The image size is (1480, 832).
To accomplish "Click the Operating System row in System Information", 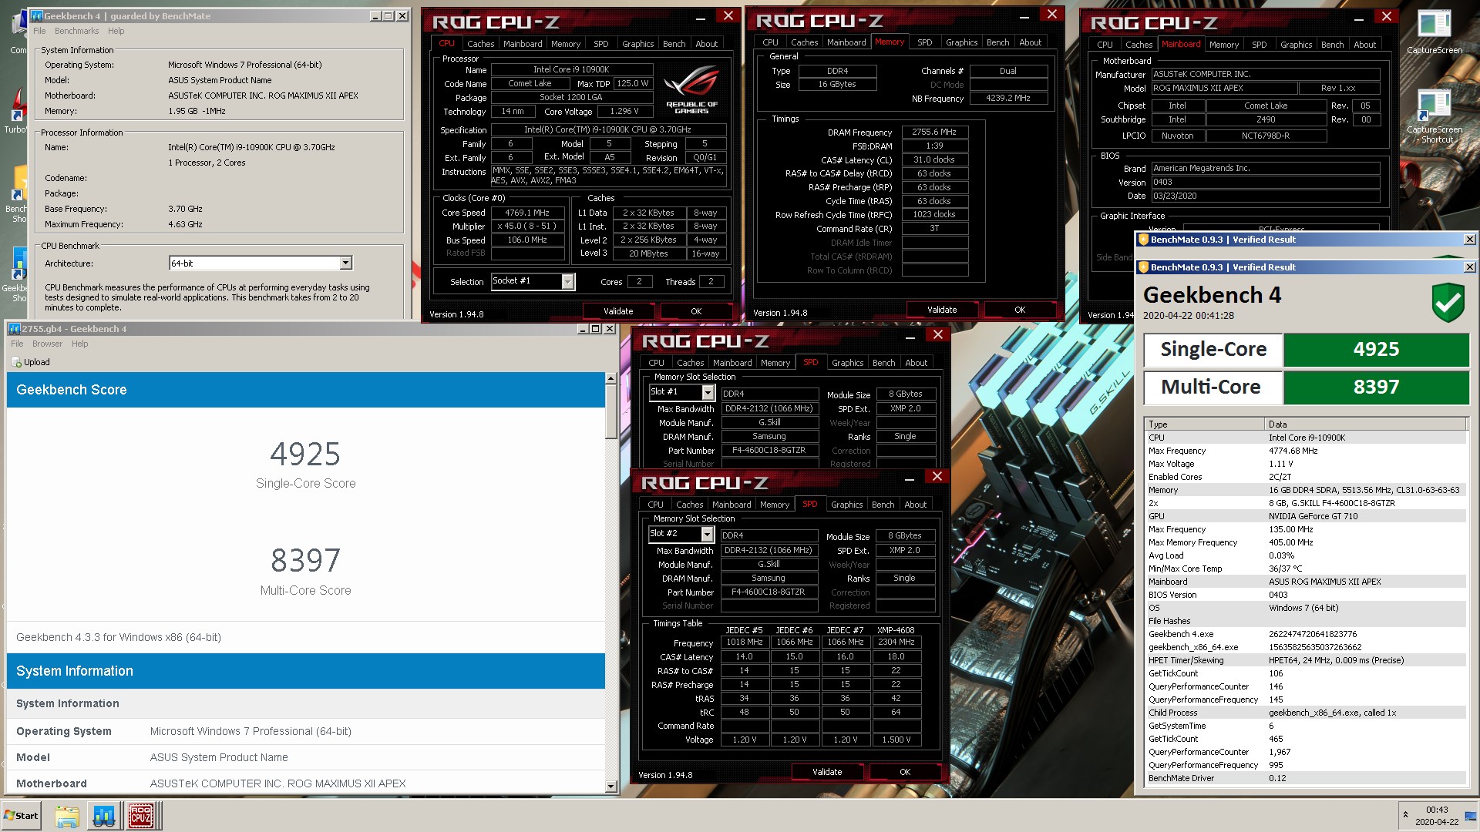I will [x=305, y=731].
